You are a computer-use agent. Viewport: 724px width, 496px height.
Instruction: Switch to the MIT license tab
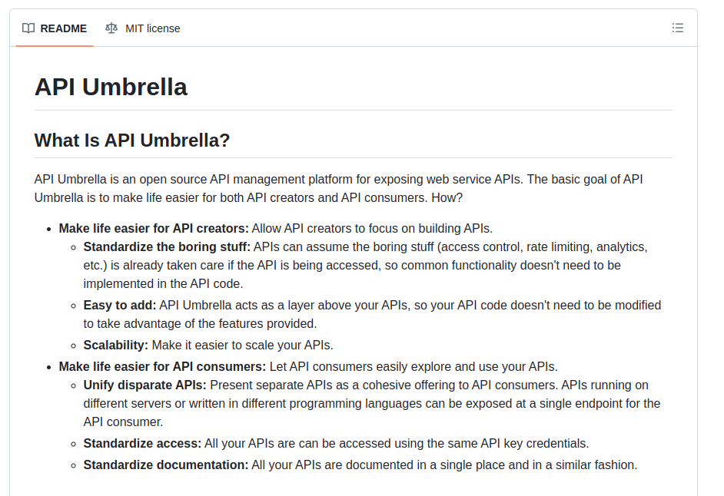point(150,28)
